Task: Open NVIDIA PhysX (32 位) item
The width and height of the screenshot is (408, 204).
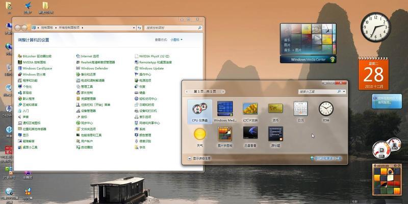Action: [x=152, y=56]
